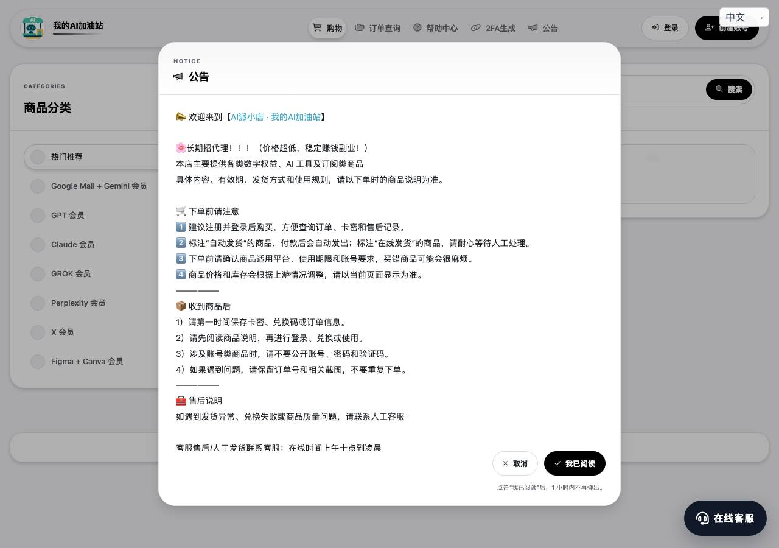Select the 热门推荐 category
This screenshot has height=548, width=779.
point(91,156)
